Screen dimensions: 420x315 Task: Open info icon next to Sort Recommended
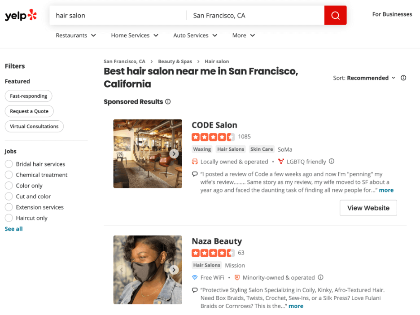coord(403,78)
